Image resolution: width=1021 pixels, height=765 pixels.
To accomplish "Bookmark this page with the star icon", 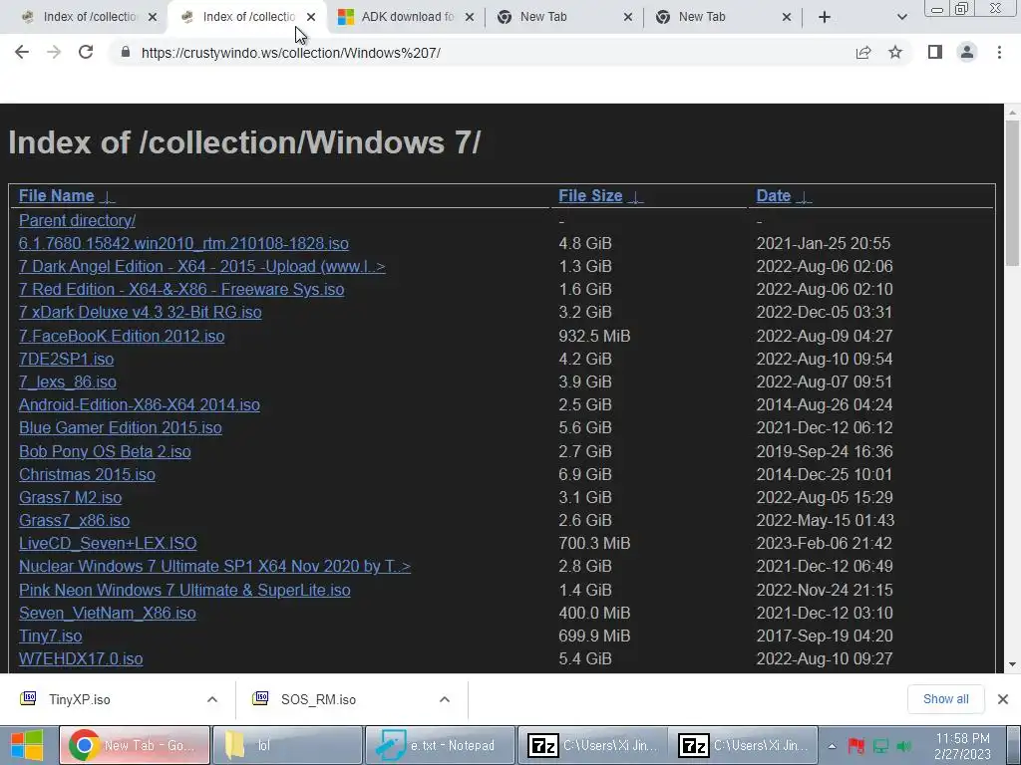I will point(895,52).
